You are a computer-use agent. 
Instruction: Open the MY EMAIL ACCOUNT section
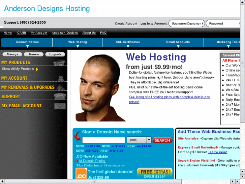[x=22, y=106]
